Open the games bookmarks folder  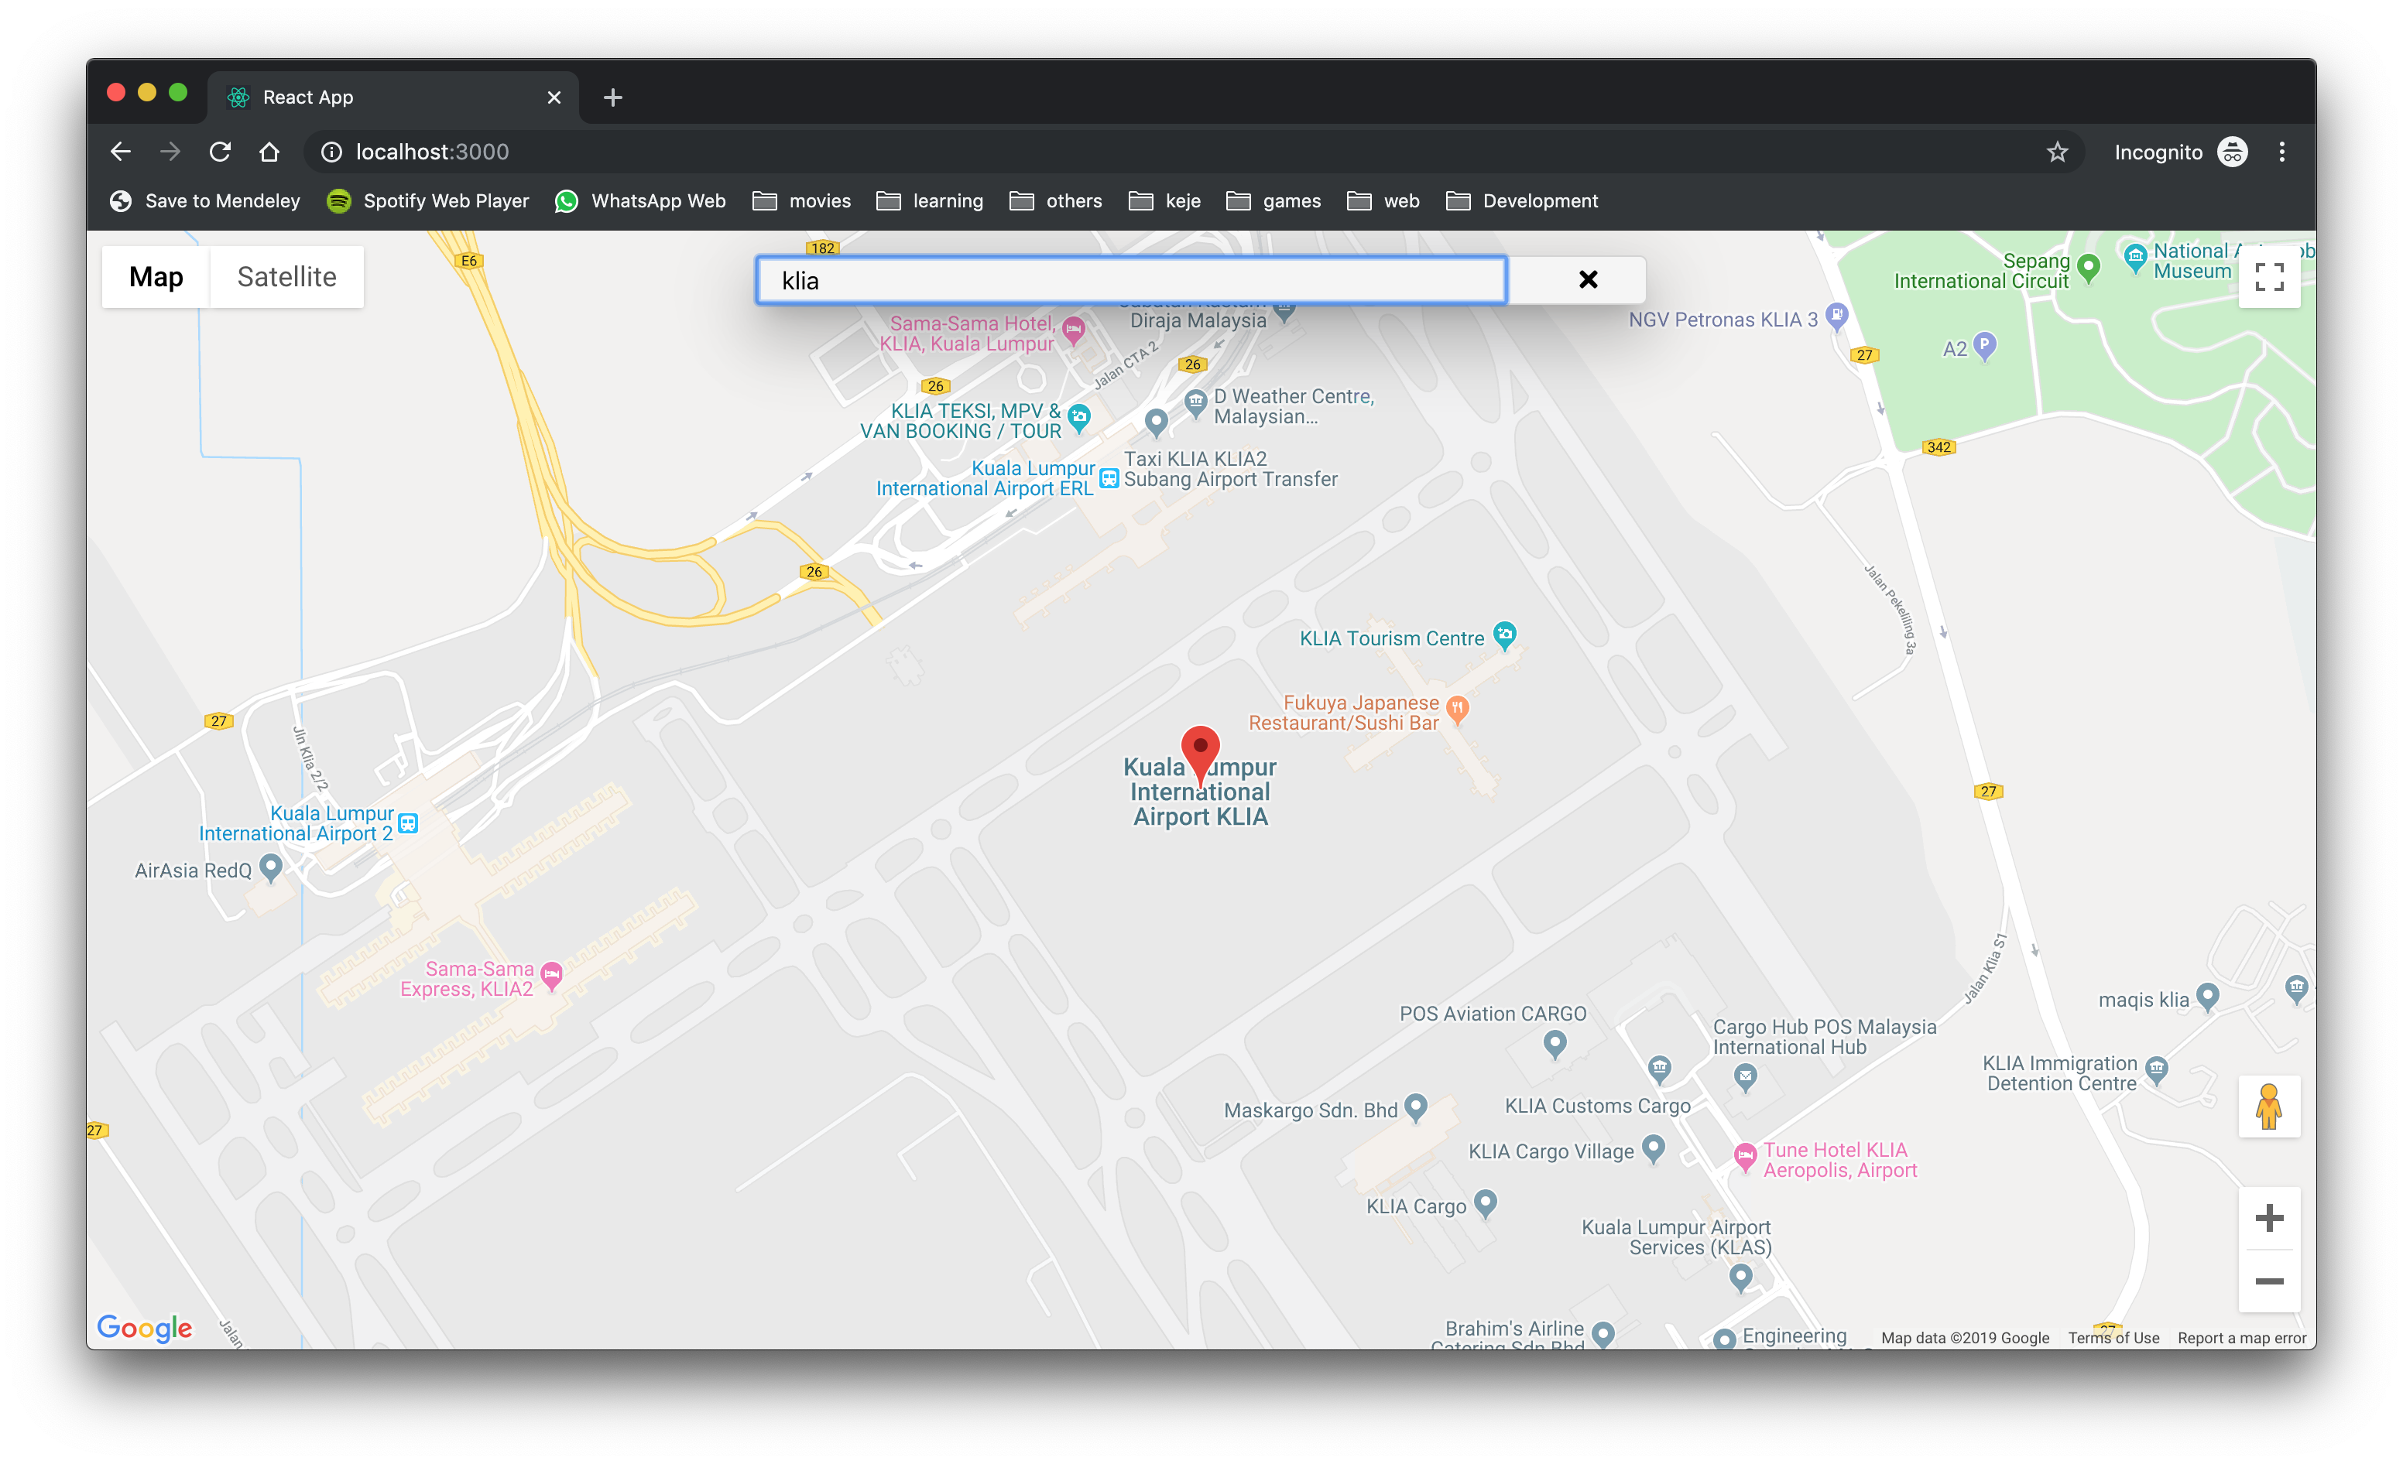(1273, 200)
